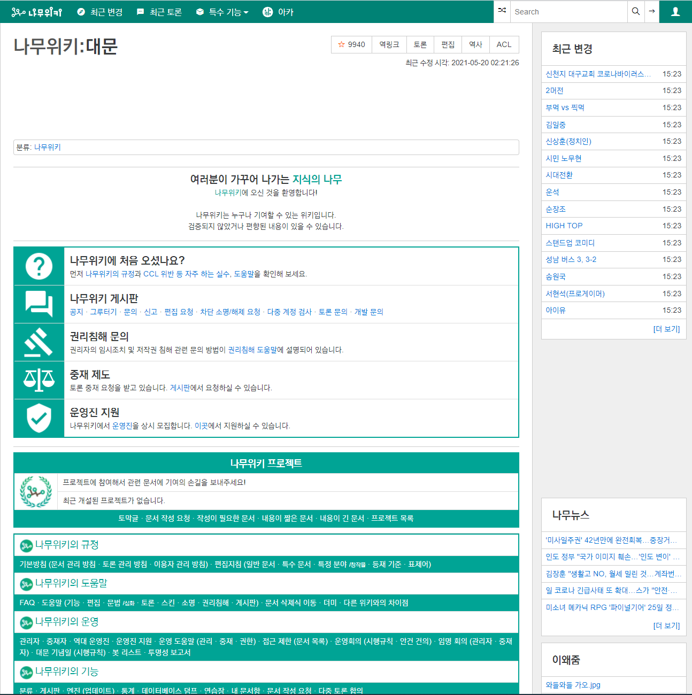Open 프로젝트 목록 link
The height and width of the screenshot is (695, 692).
[392, 518]
